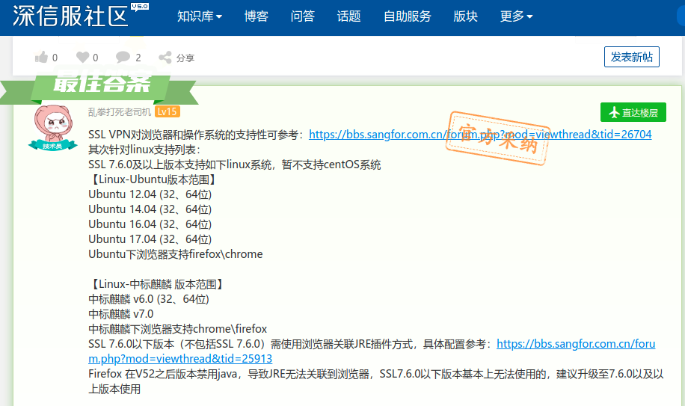Click the poster's avatar image
Viewport: 685px width, 406px height.
52,123
